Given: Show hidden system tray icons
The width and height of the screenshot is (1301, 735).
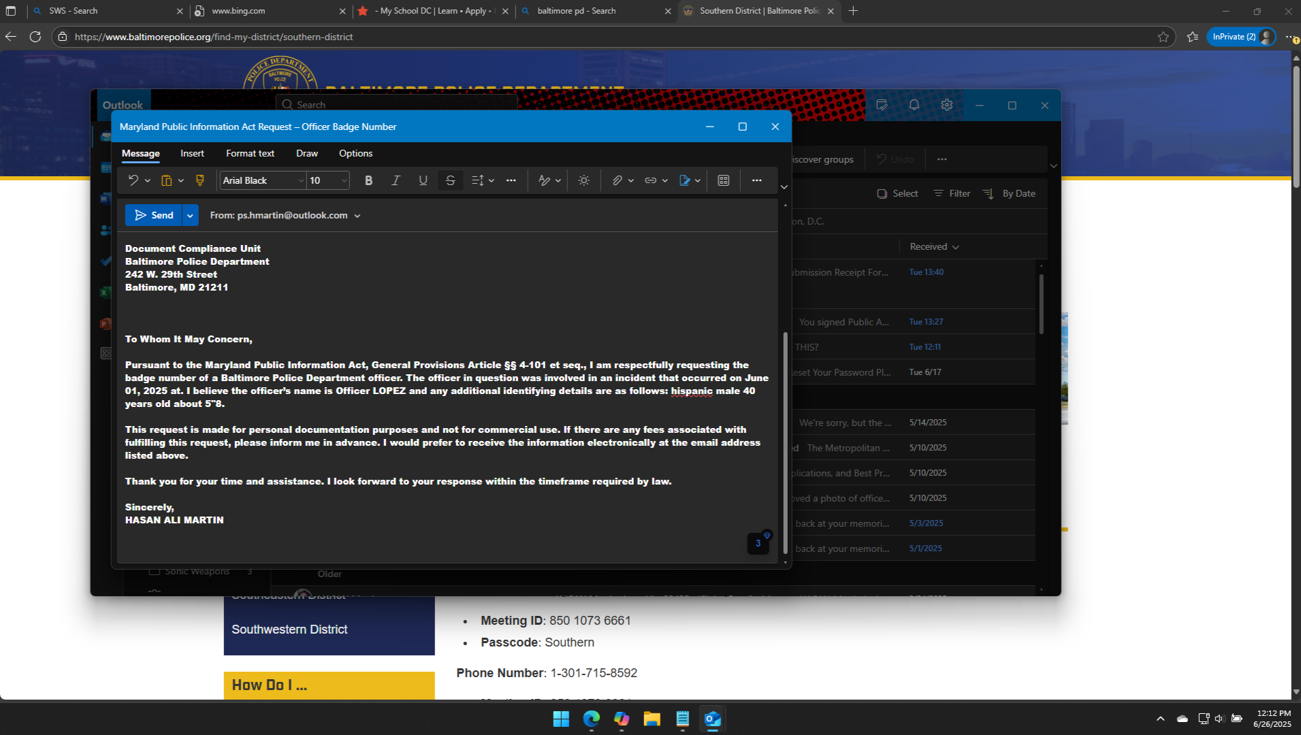Looking at the screenshot, I should coord(1161,719).
